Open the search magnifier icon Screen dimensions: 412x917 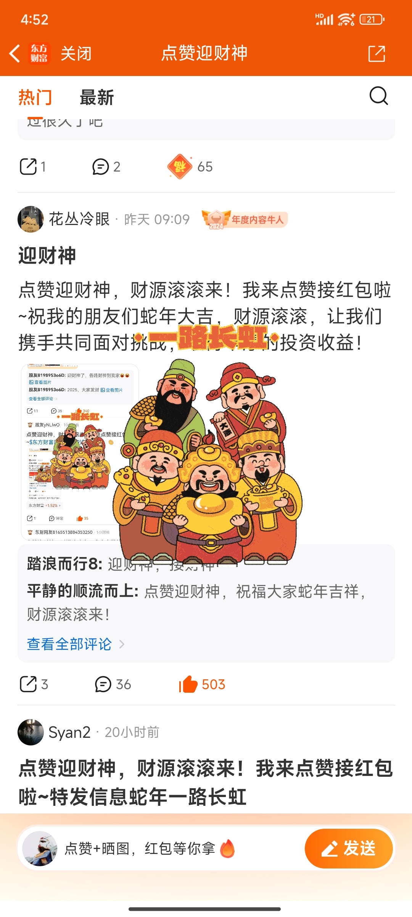point(379,96)
